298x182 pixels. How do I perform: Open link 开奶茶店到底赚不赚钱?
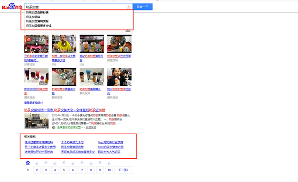36,58
